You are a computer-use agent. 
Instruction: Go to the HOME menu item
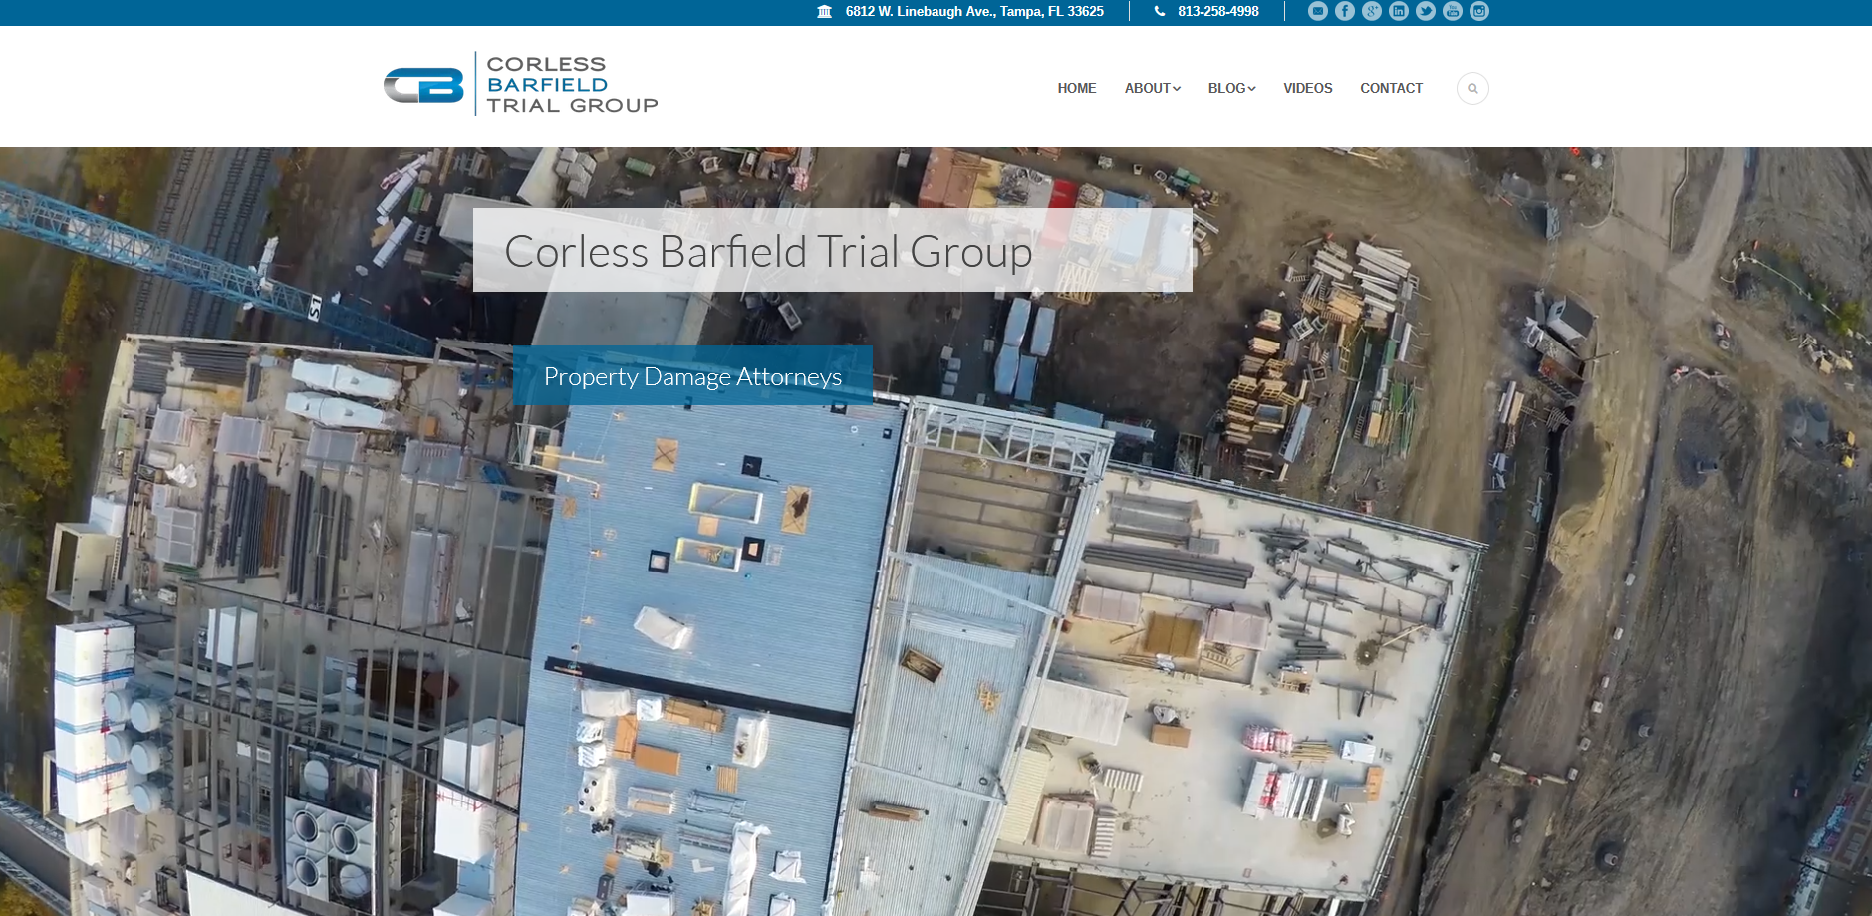coord(1077,88)
